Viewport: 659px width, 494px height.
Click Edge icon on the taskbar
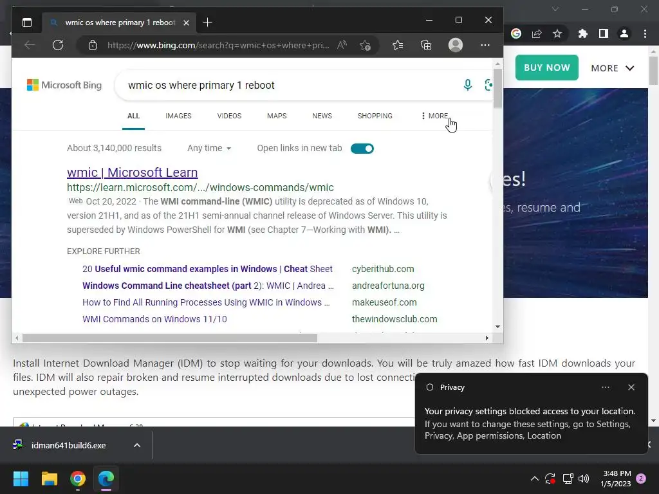pos(106,479)
